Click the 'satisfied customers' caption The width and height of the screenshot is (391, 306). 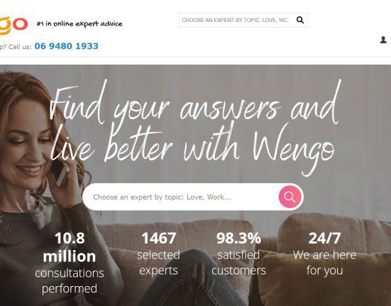238,263
